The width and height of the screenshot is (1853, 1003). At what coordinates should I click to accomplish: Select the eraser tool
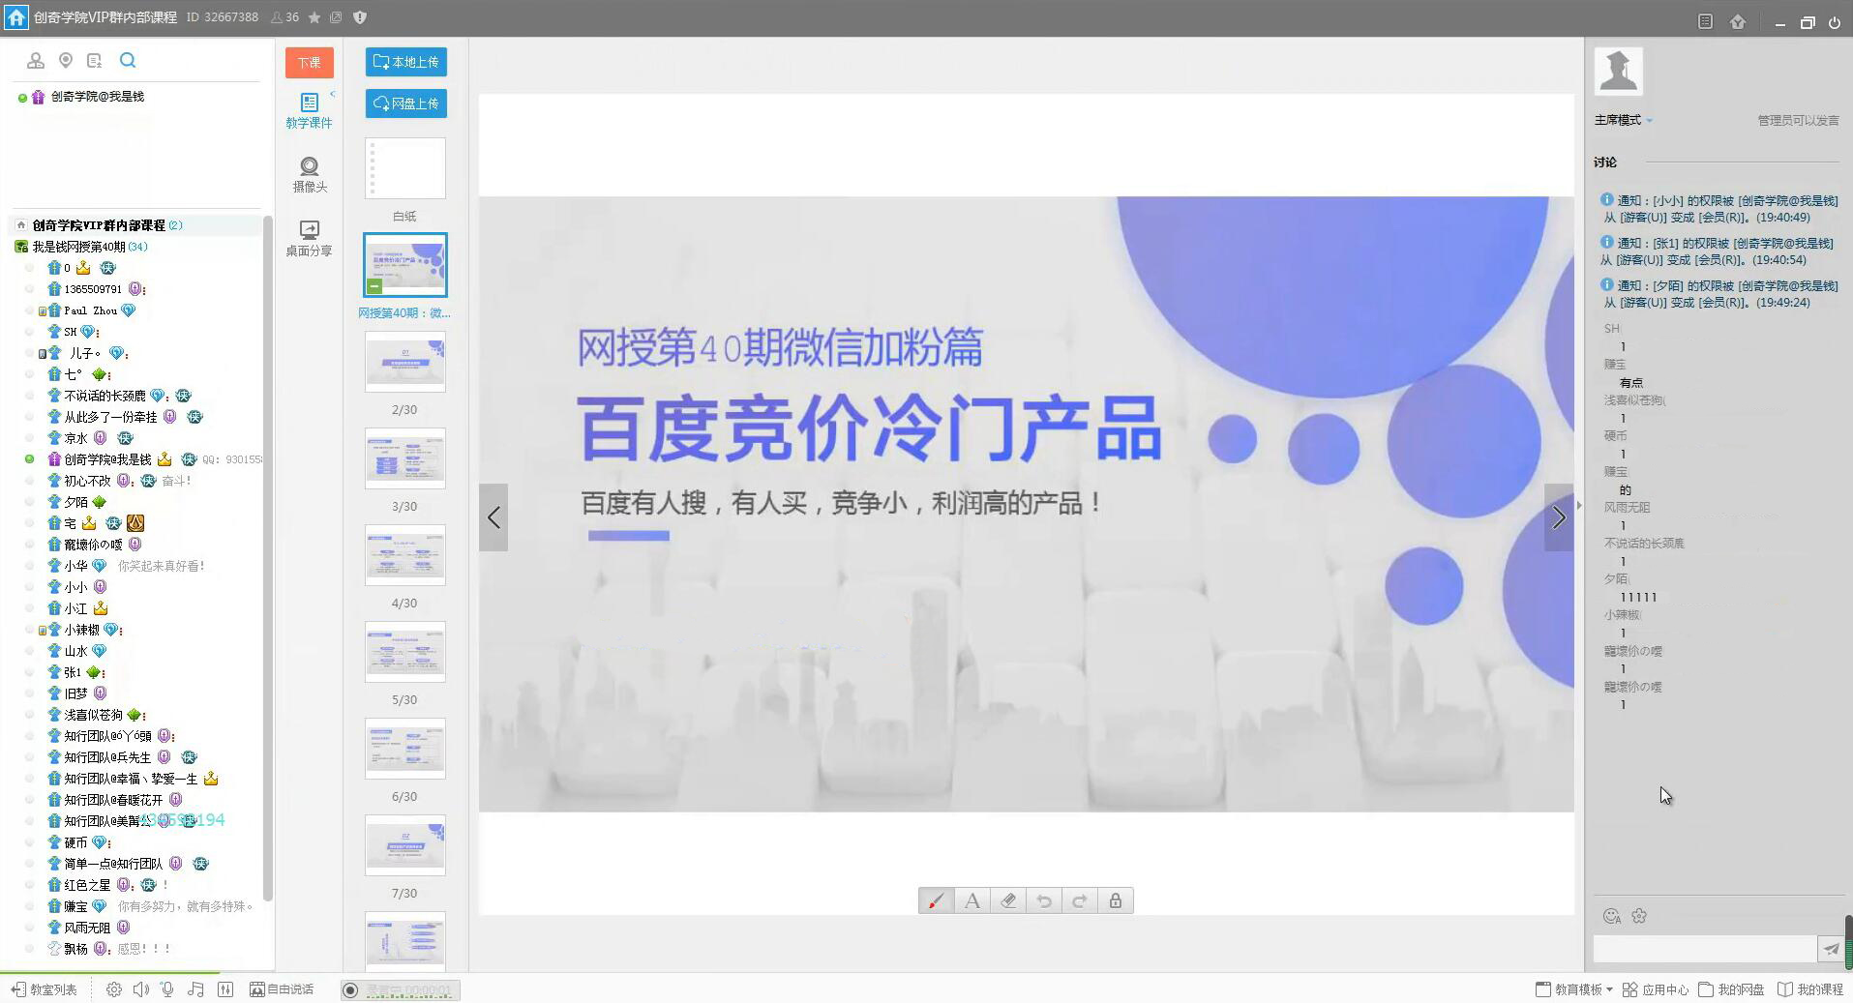1008,900
